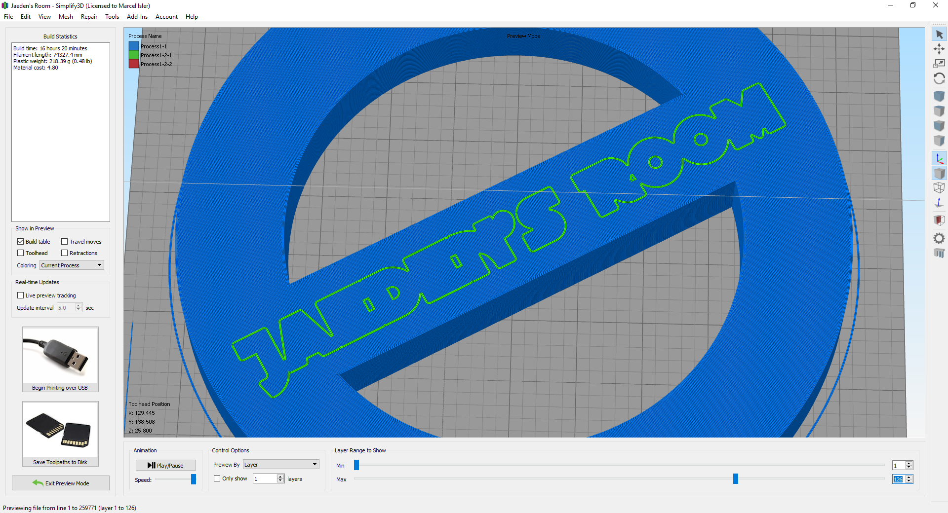
Task: Click the 'Process1-2-1' legend label
Action: (x=156, y=55)
